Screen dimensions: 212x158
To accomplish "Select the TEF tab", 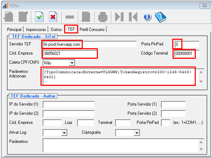I will click(71, 29).
